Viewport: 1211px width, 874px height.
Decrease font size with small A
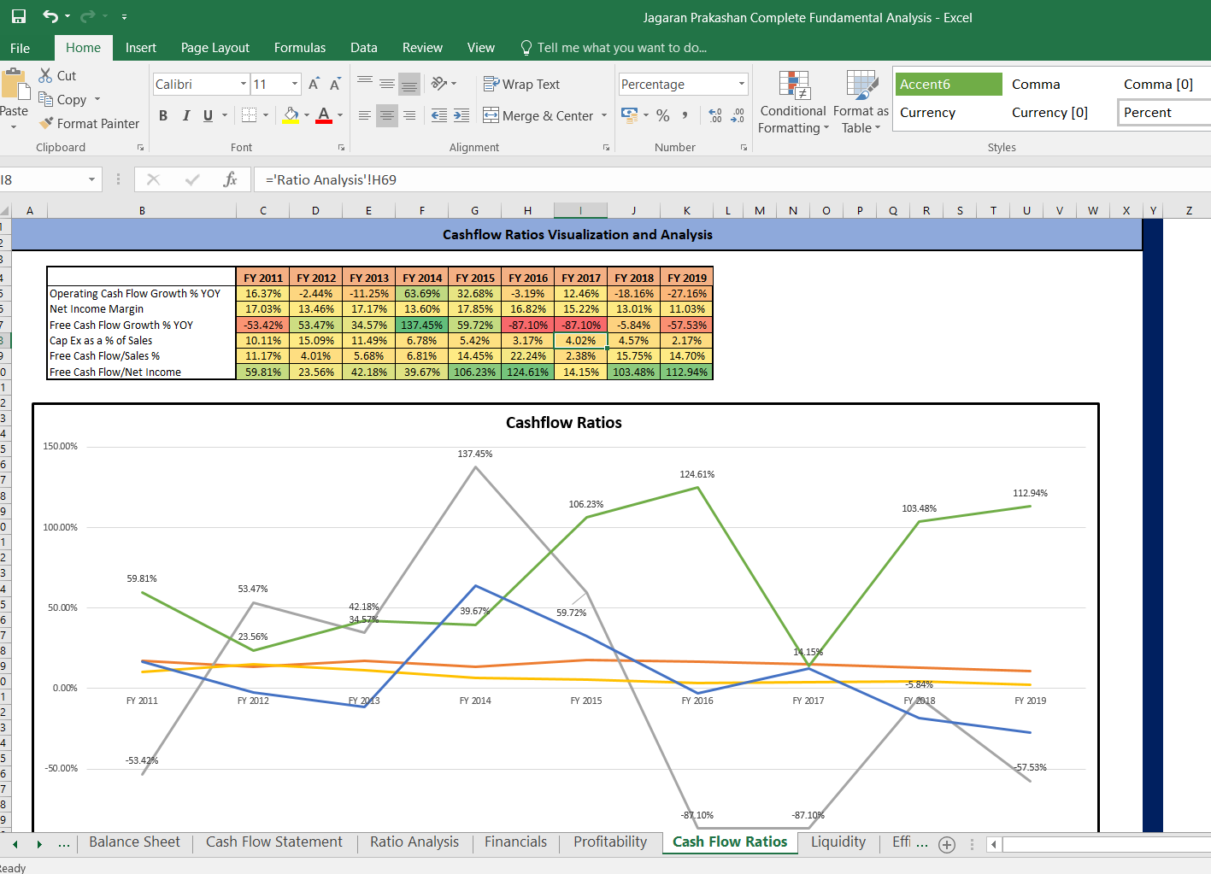335,84
